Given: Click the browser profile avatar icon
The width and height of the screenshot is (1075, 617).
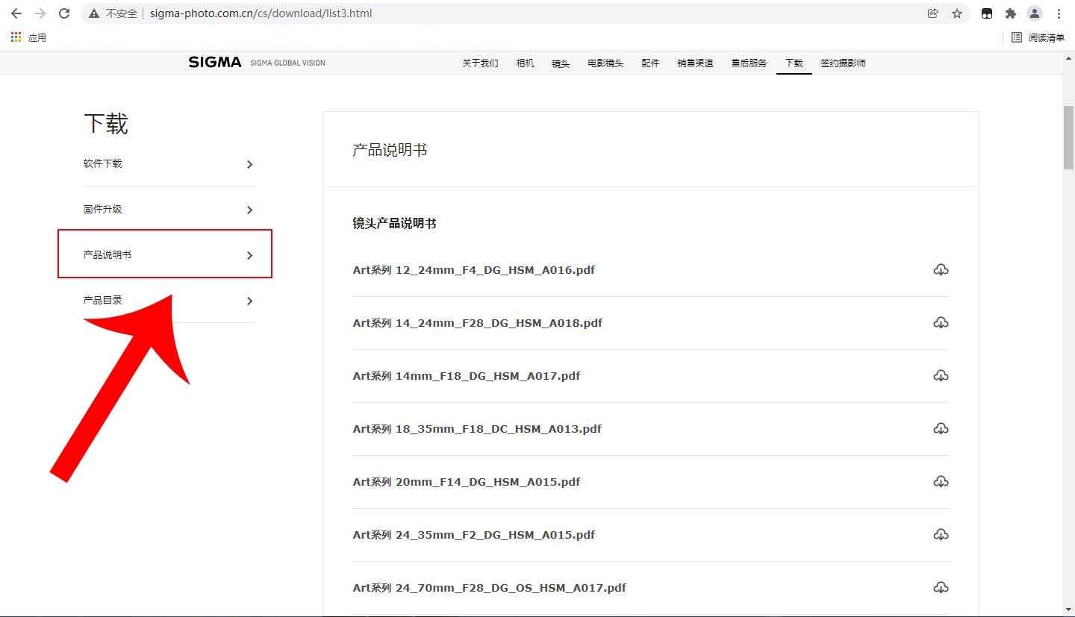Looking at the screenshot, I should pos(1035,13).
